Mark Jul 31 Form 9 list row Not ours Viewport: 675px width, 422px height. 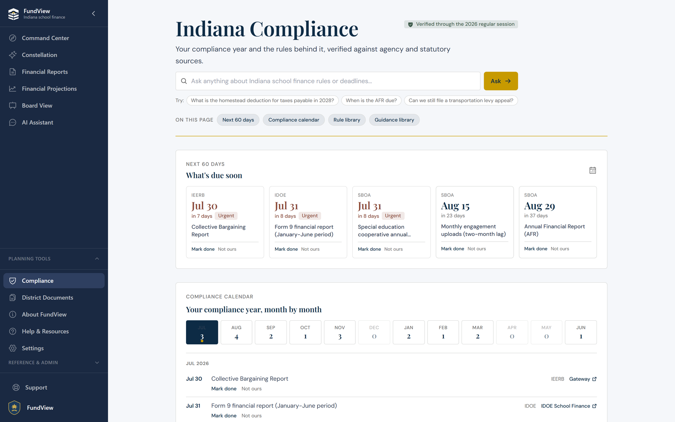point(251,416)
